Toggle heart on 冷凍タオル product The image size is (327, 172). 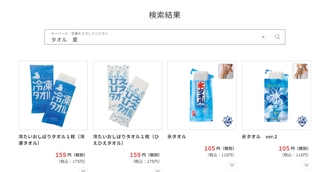83,170
